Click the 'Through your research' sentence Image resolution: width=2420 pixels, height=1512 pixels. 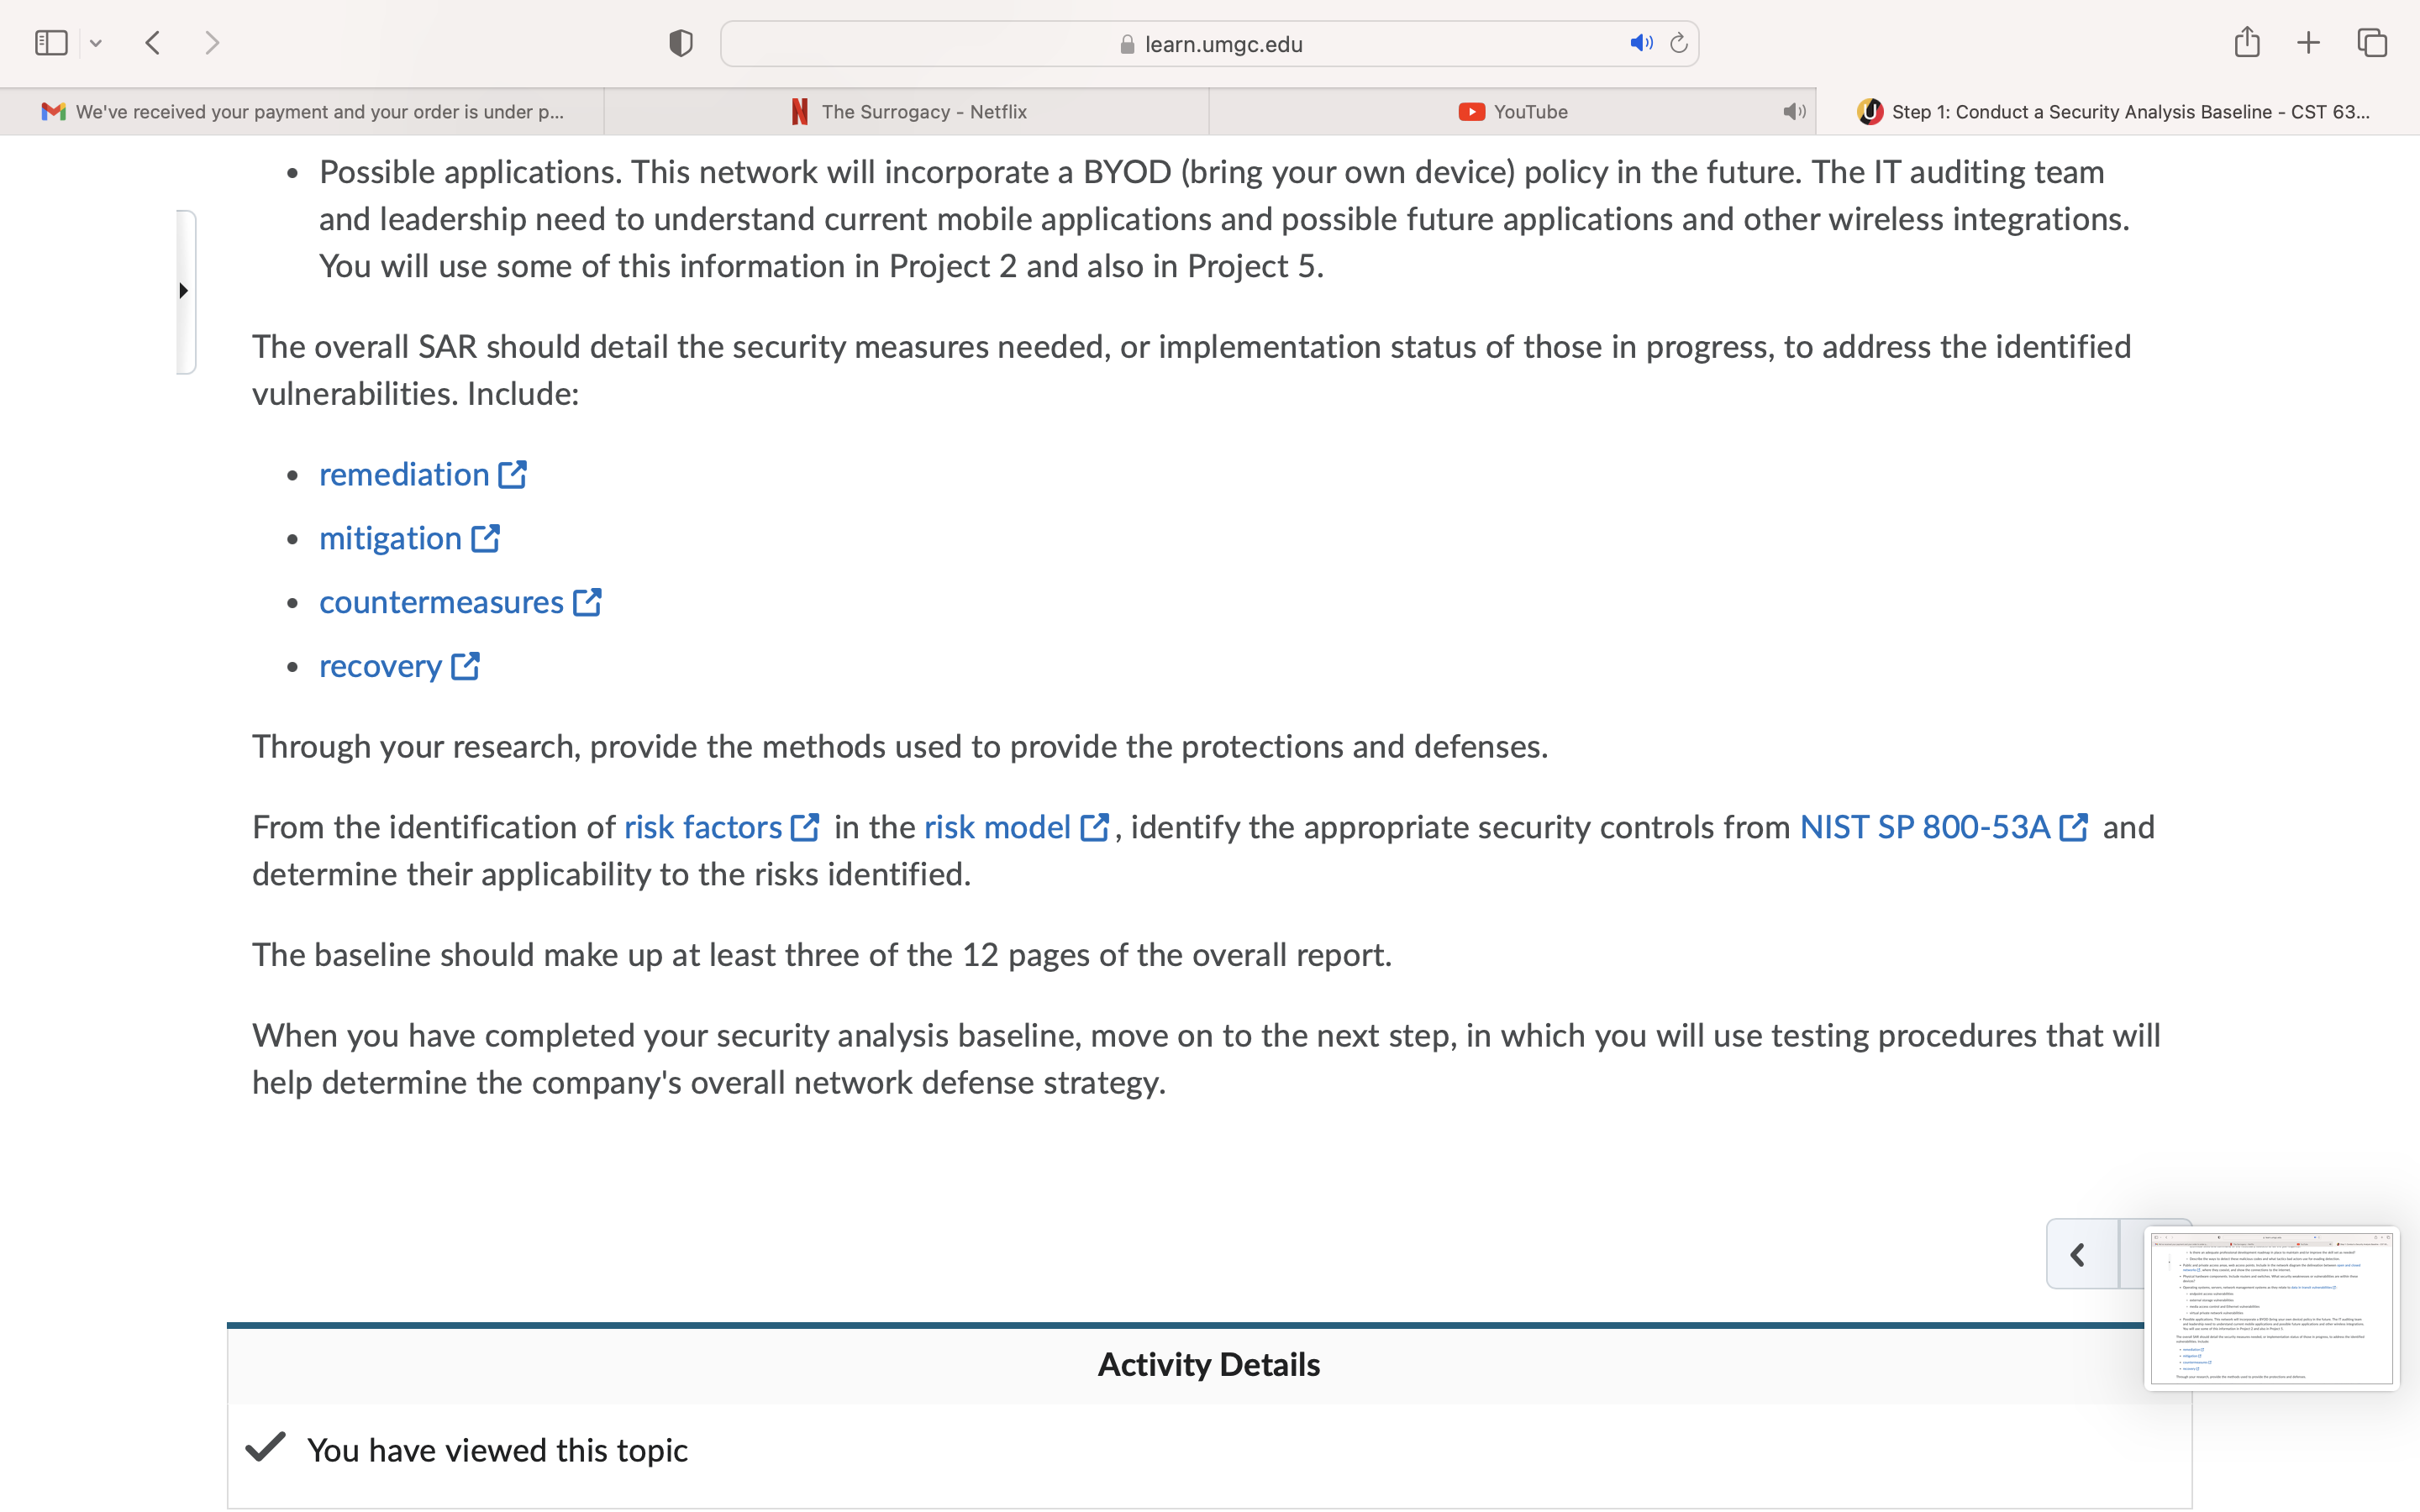(900, 747)
